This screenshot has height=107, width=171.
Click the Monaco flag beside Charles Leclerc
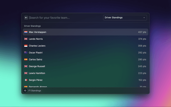[x=26, y=46]
